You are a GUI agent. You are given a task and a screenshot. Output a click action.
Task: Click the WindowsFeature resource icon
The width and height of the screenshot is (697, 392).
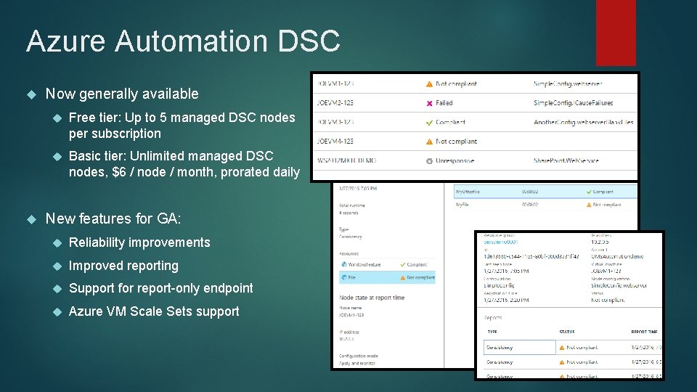click(343, 264)
